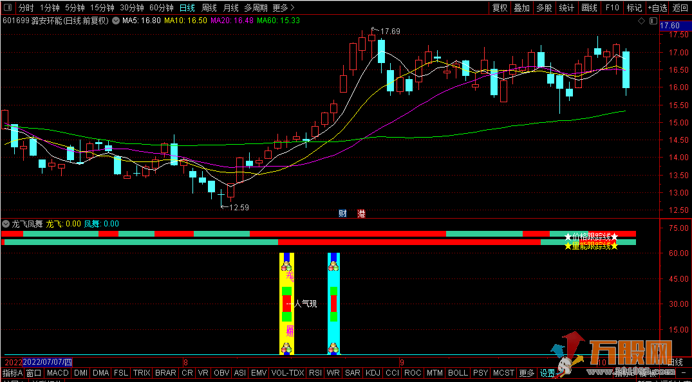This screenshot has width=692, height=382.
Task: Click the yellow signal bar in indicator
Action: [287, 304]
